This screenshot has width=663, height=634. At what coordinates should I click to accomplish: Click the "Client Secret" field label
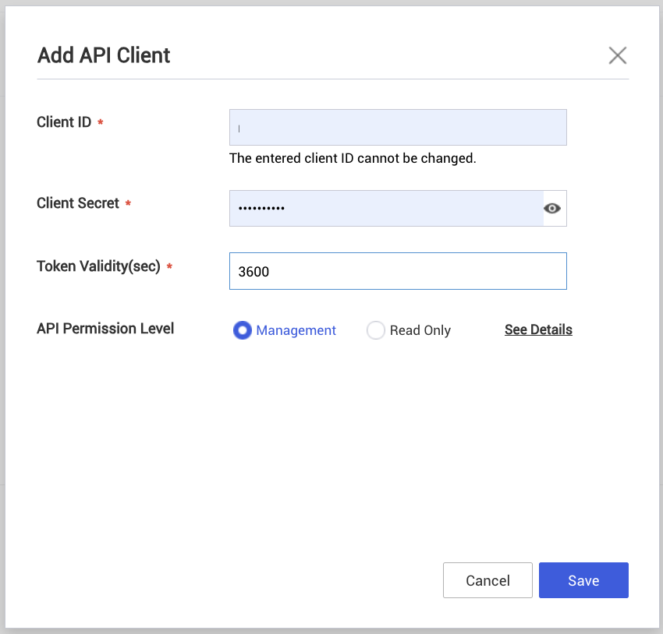click(78, 203)
